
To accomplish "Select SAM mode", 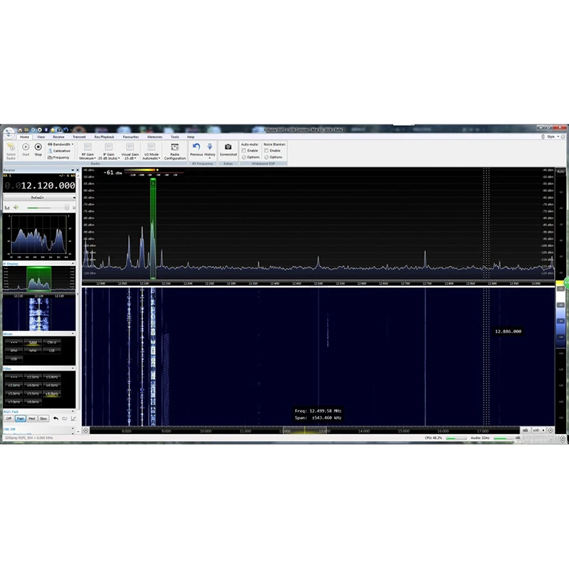I will point(33,342).
